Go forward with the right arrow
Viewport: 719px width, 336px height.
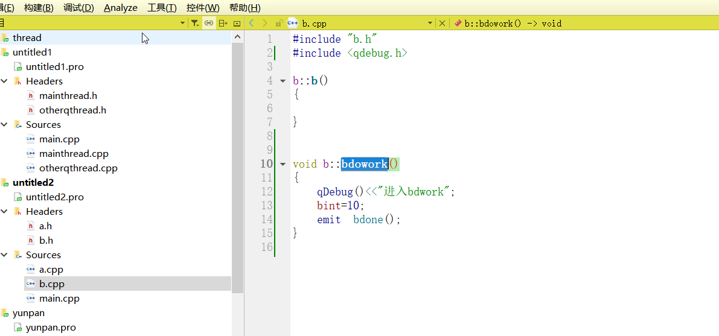click(x=264, y=23)
